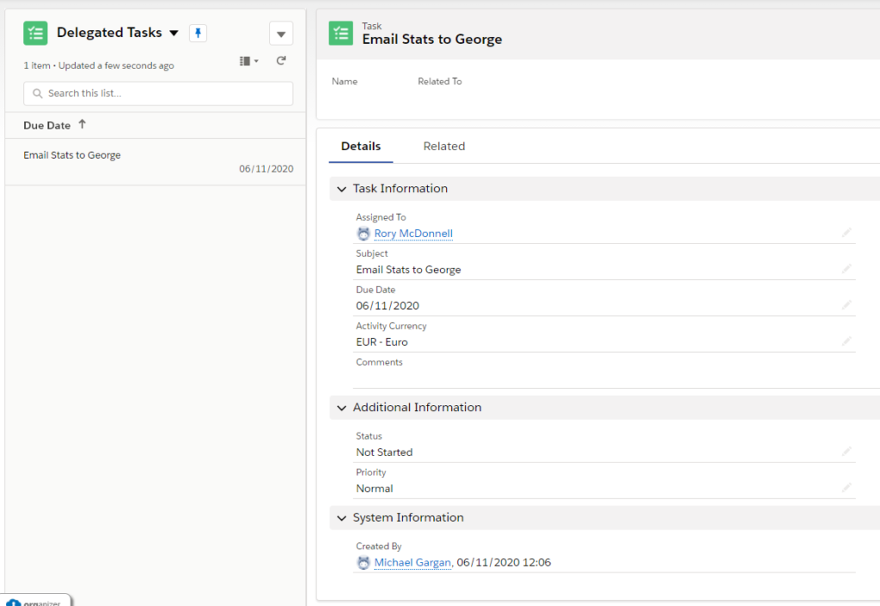
Task: Click the Due Date ascending sort arrow
Action: click(x=82, y=124)
